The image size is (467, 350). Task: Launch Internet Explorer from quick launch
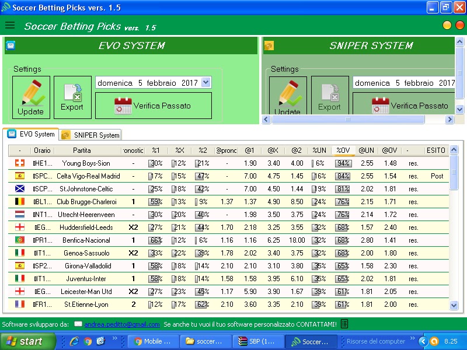[x=74, y=341]
